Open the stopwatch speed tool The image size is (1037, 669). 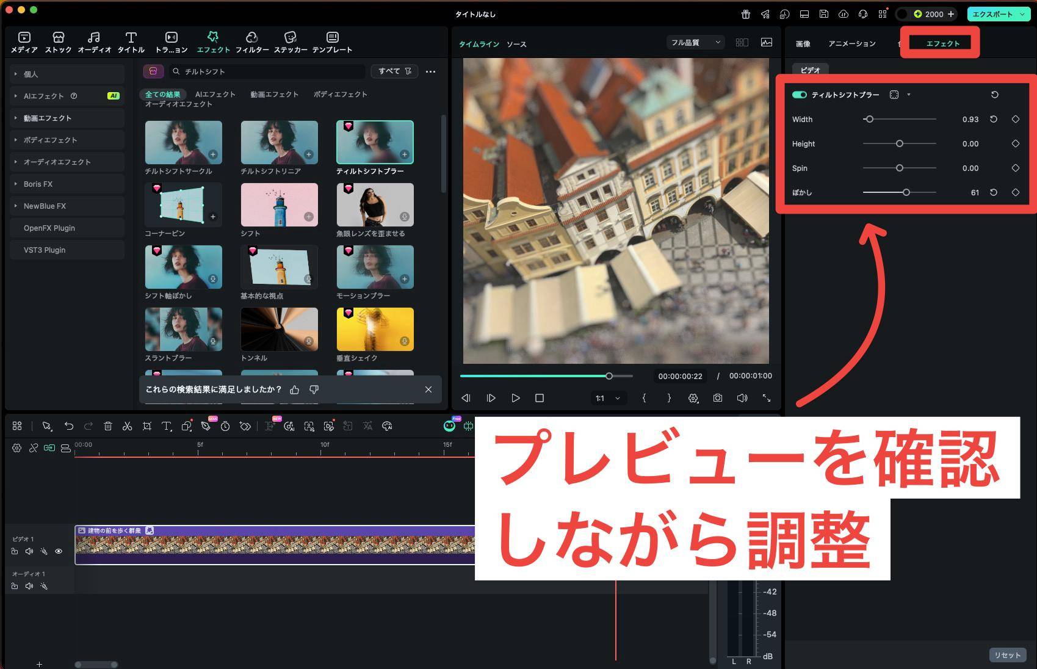(x=225, y=426)
